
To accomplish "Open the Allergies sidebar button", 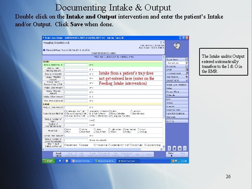I will 177,106.
